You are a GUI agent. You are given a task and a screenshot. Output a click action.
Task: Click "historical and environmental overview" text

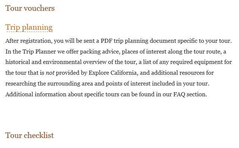click(56, 62)
